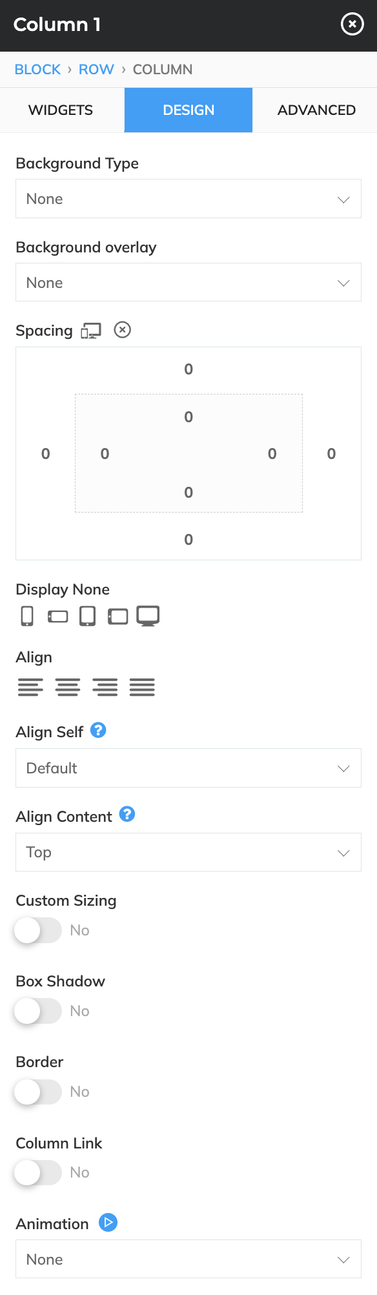The height and width of the screenshot is (1295, 377).
Task: Go to ROW in the breadcrumb
Action: point(96,70)
